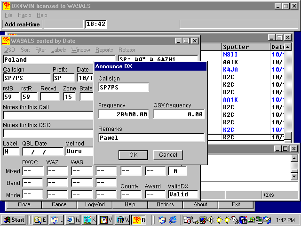Click the Close button in the bottom bar
The height and width of the screenshot is (226, 301).
point(24,204)
